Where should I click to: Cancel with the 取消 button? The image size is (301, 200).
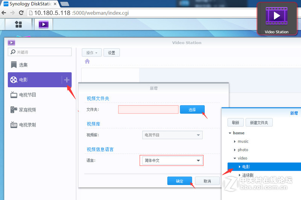click(x=207, y=181)
